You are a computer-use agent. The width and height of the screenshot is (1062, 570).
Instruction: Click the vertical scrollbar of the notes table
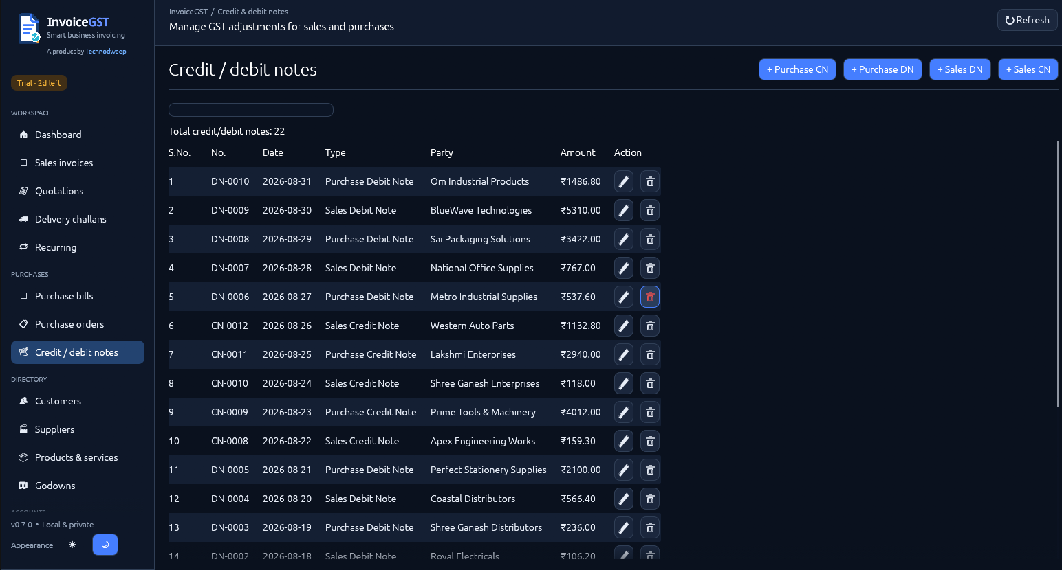[x=1058, y=274]
